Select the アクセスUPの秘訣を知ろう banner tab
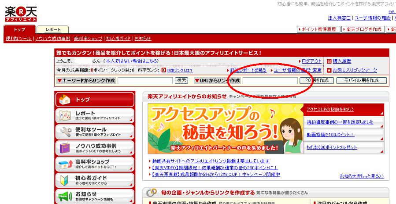 [x=344, y=109]
